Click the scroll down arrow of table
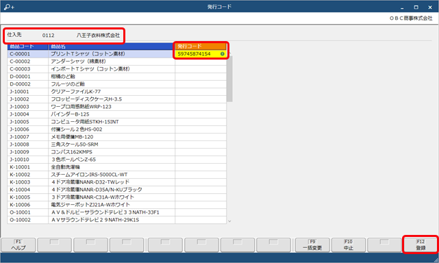 coord(229,221)
